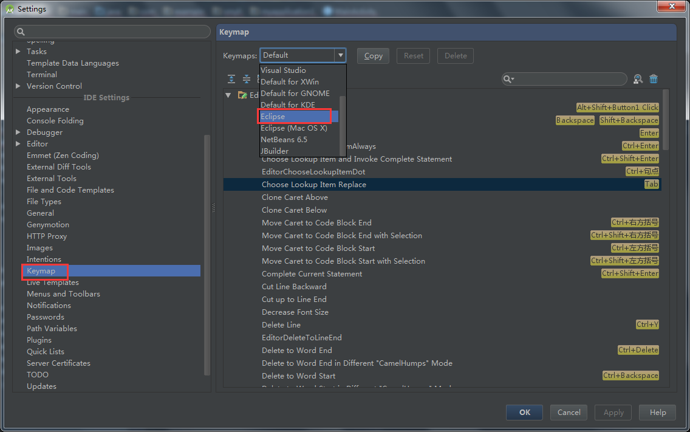
Task: Select NetBeans 6.5 keymap option
Action: pyautogui.click(x=284, y=140)
